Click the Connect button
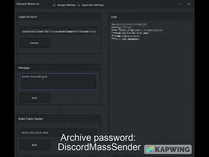 [x=34, y=43]
